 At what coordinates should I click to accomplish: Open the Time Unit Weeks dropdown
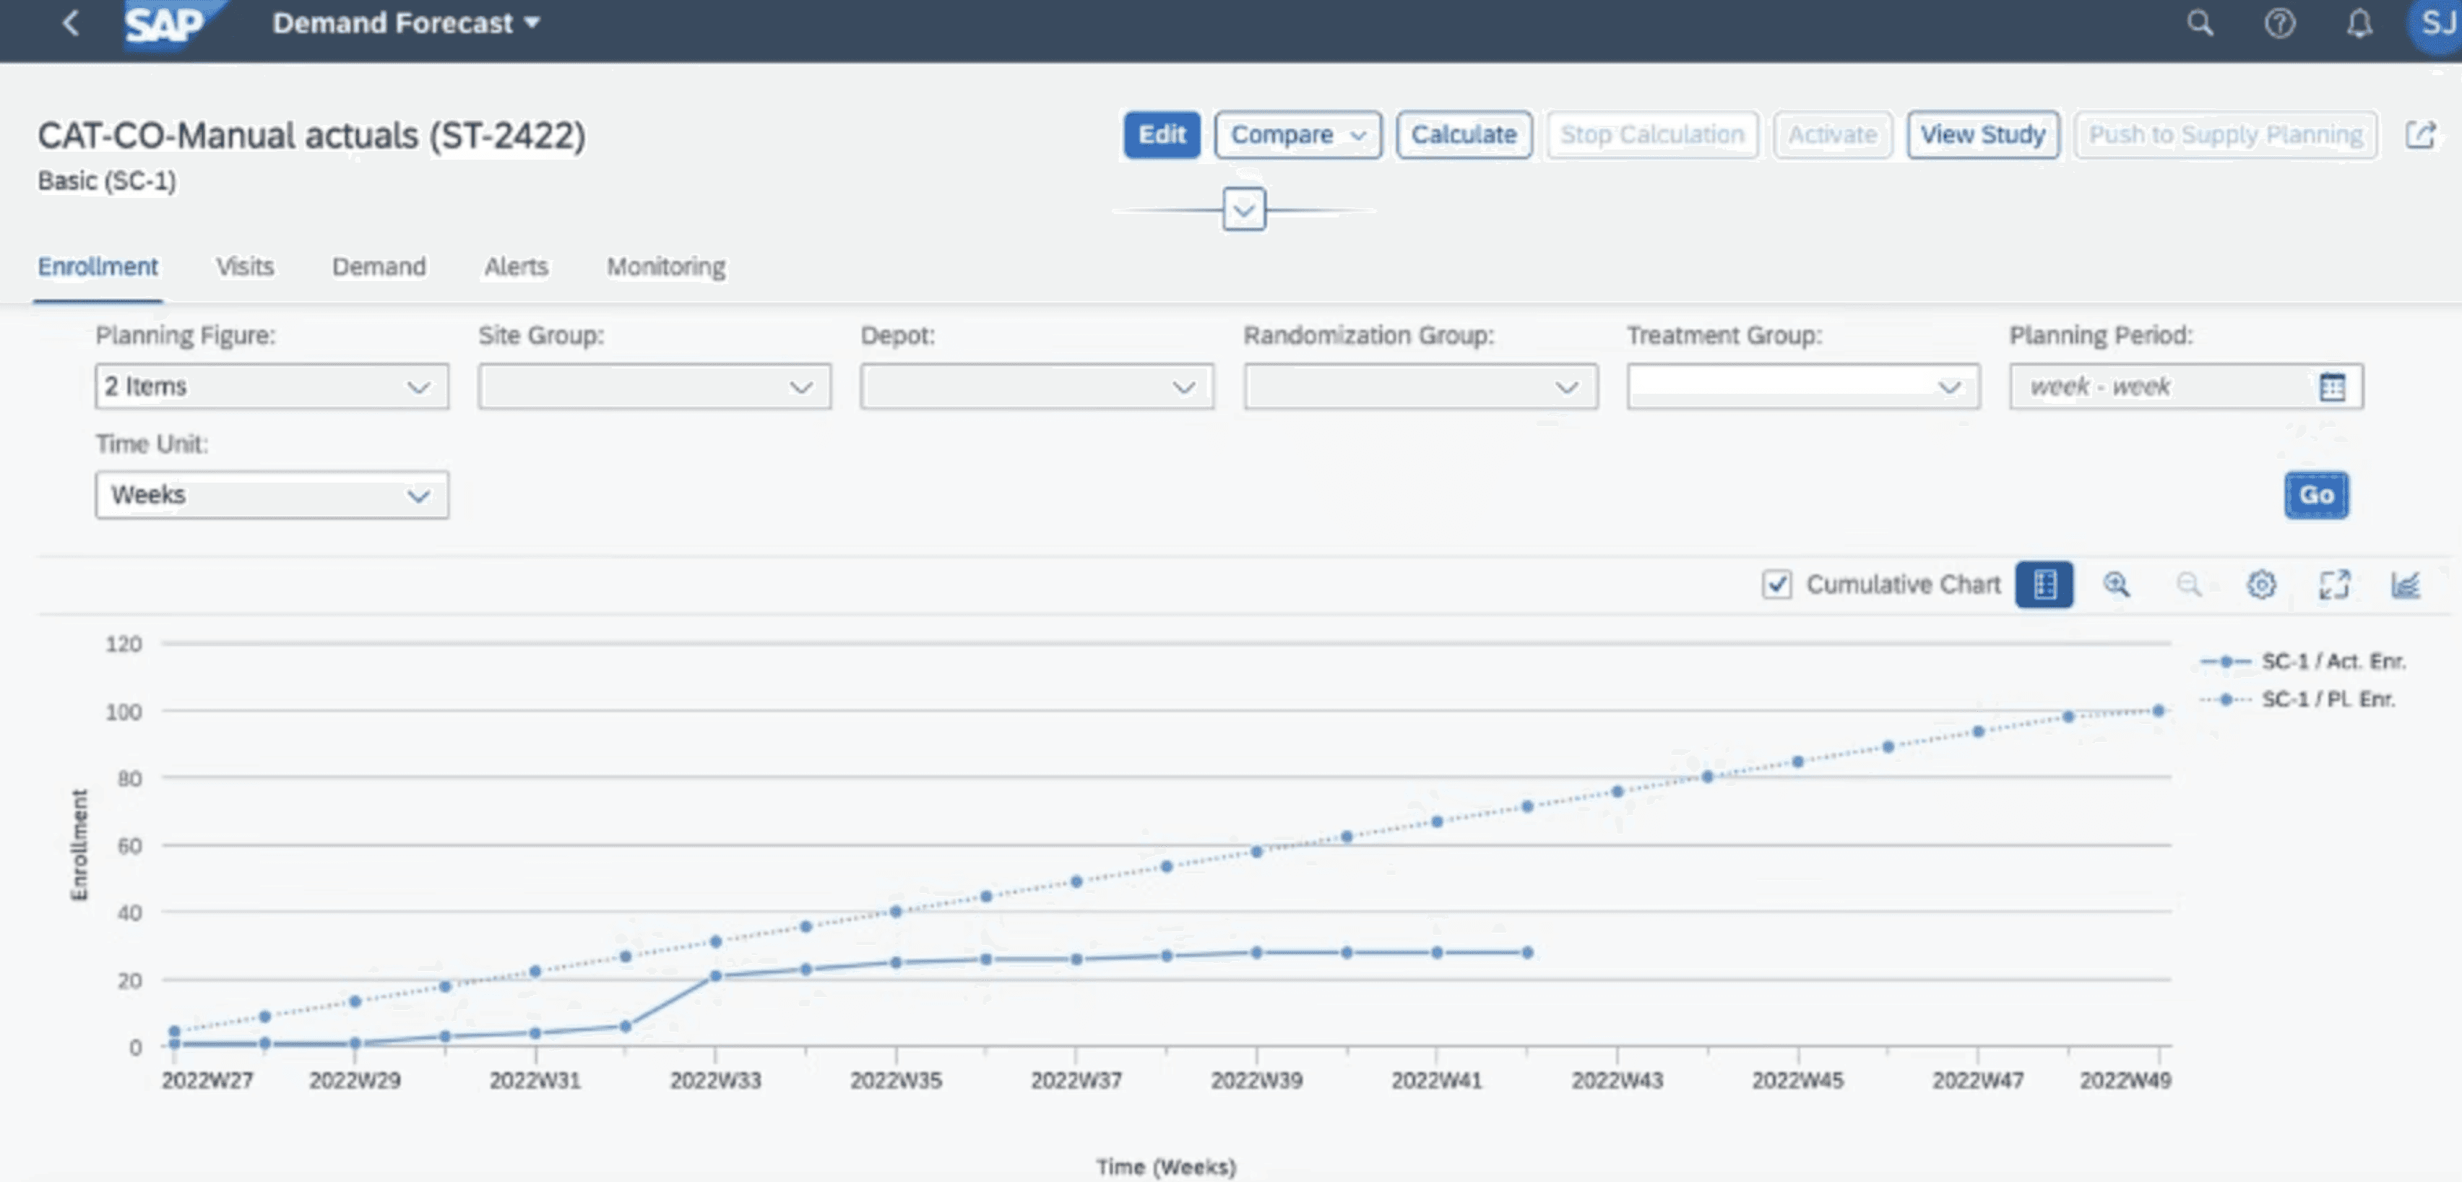[418, 495]
